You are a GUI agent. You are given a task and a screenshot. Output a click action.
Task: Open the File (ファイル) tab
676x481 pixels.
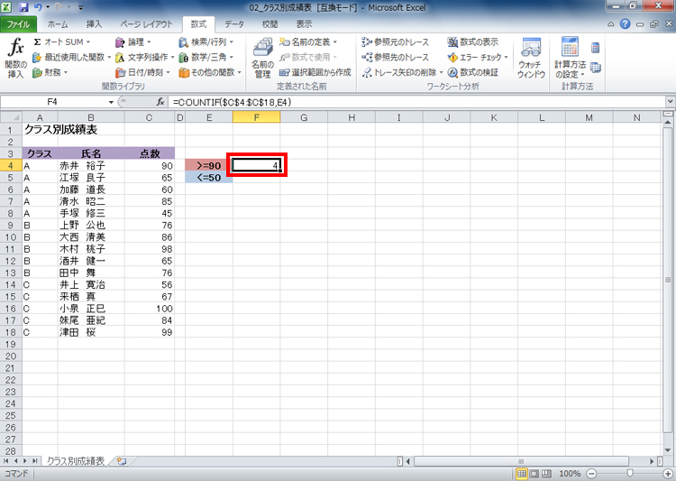[x=18, y=24]
